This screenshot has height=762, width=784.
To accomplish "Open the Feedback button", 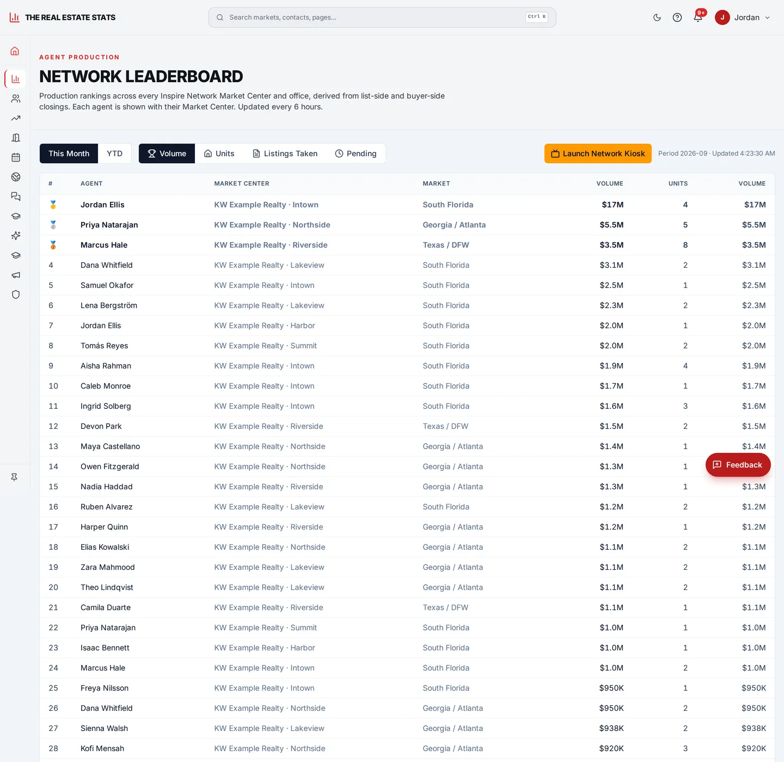I will click(738, 465).
